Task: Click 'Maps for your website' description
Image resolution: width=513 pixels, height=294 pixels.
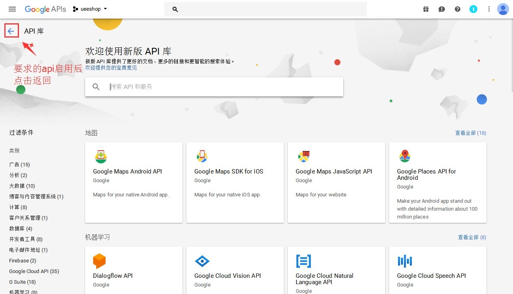Action: pyautogui.click(x=321, y=194)
